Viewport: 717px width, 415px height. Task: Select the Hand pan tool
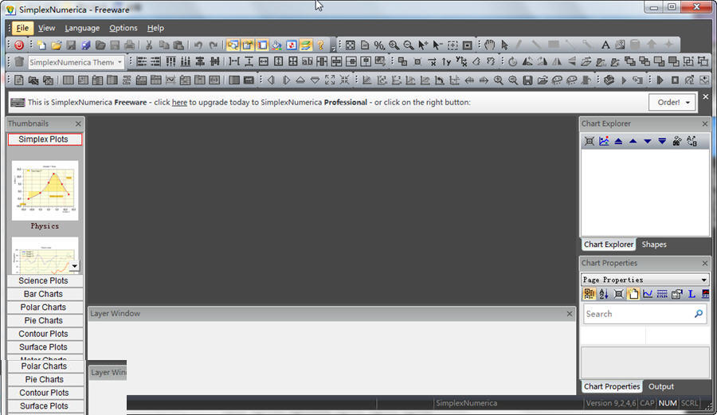[490, 45]
